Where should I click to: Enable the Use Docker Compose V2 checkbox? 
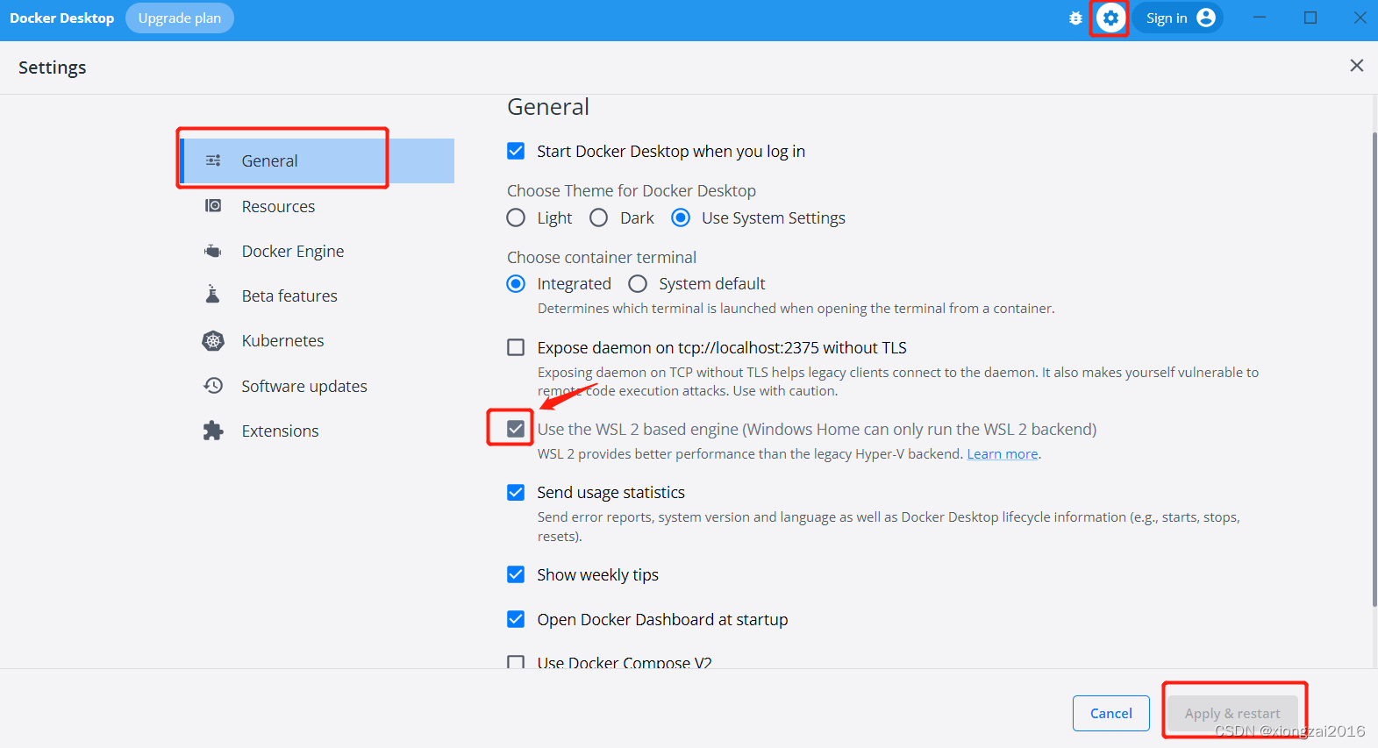click(516, 662)
